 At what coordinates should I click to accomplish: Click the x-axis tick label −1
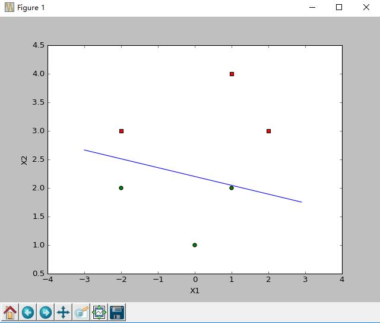pyautogui.click(x=159, y=280)
